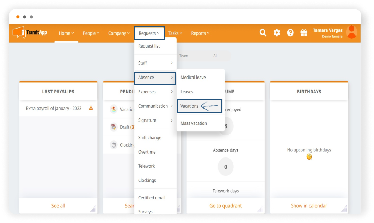
Task: Open the search magnifier icon
Action: point(263,33)
